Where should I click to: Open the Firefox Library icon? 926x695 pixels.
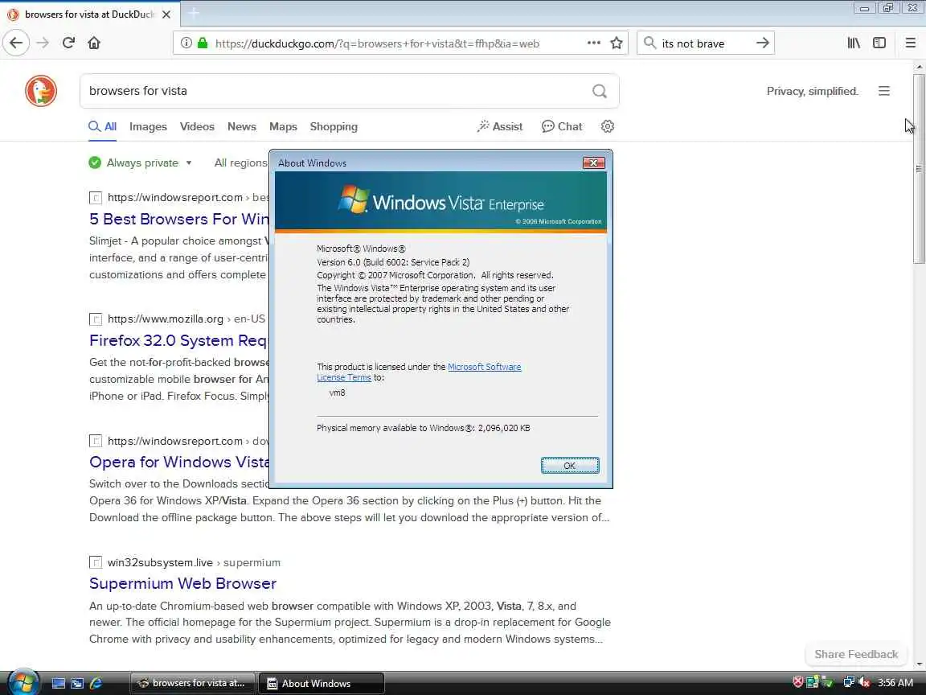coord(854,43)
